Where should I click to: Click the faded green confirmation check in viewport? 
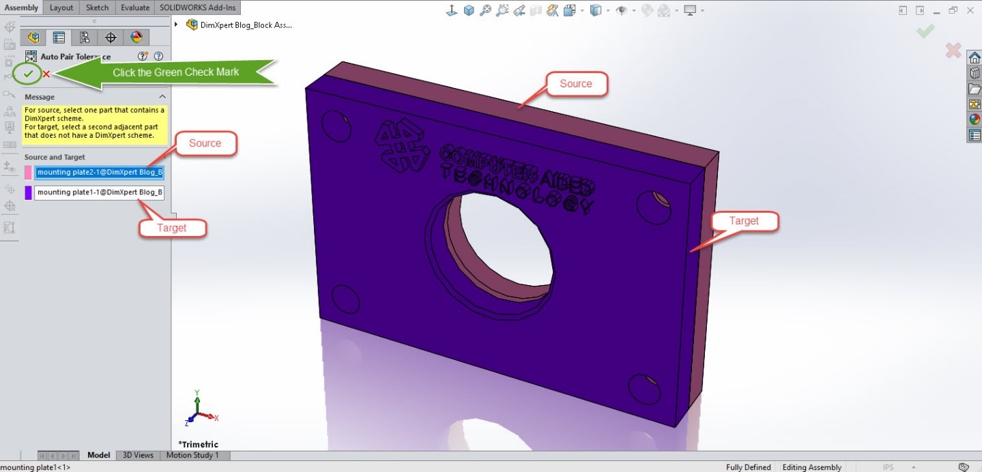coord(925,31)
